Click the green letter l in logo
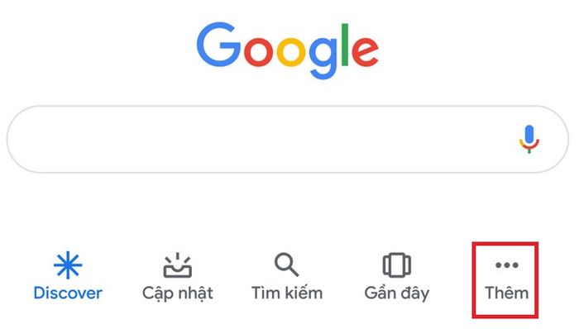The image size is (579, 329). click(345, 45)
